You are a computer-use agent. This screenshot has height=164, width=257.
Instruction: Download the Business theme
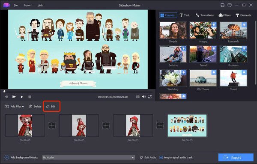point(244,48)
